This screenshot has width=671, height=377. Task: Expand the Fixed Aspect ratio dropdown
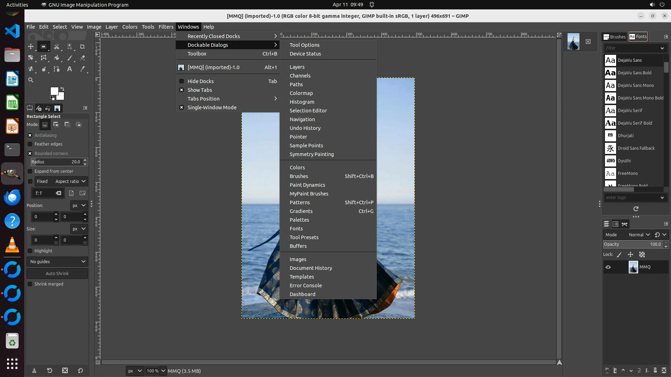(x=70, y=182)
